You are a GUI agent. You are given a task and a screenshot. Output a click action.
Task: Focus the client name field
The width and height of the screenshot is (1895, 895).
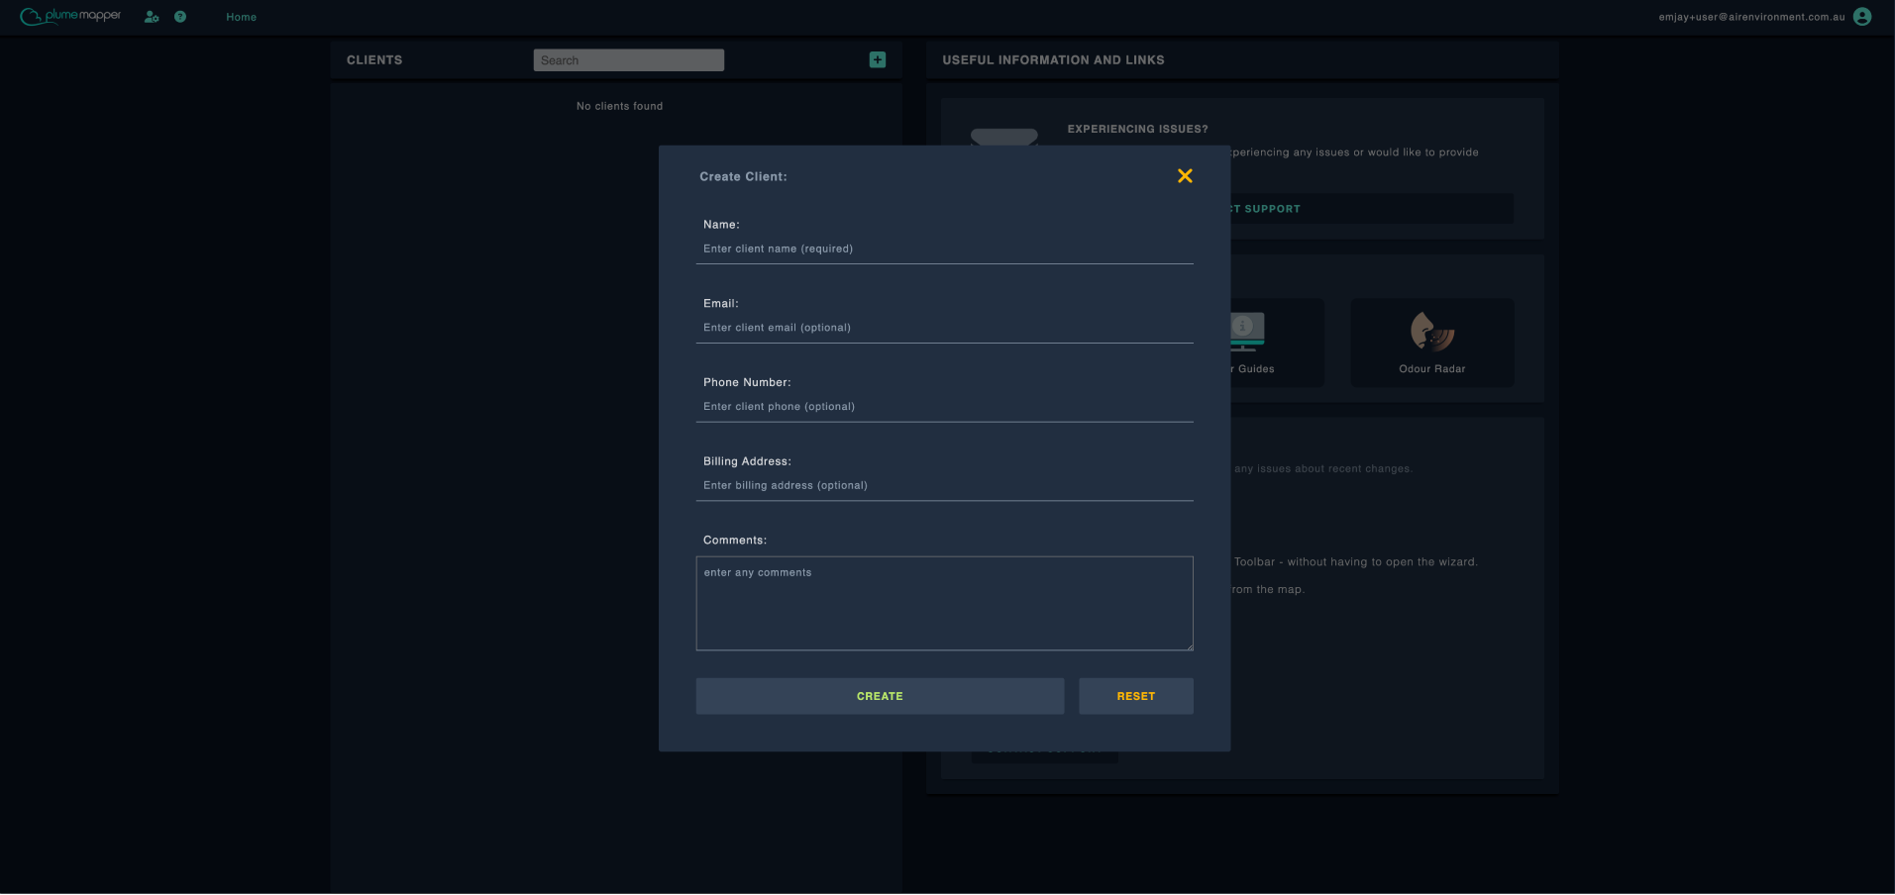(945, 249)
